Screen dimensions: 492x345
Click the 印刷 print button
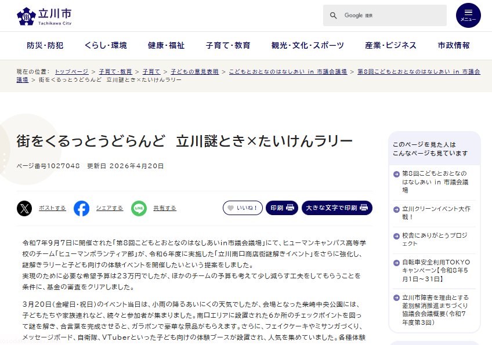click(282, 208)
